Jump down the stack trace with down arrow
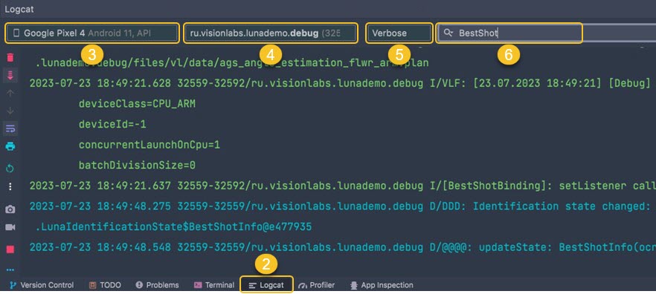The width and height of the screenshot is (656, 294). pyautogui.click(x=10, y=111)
